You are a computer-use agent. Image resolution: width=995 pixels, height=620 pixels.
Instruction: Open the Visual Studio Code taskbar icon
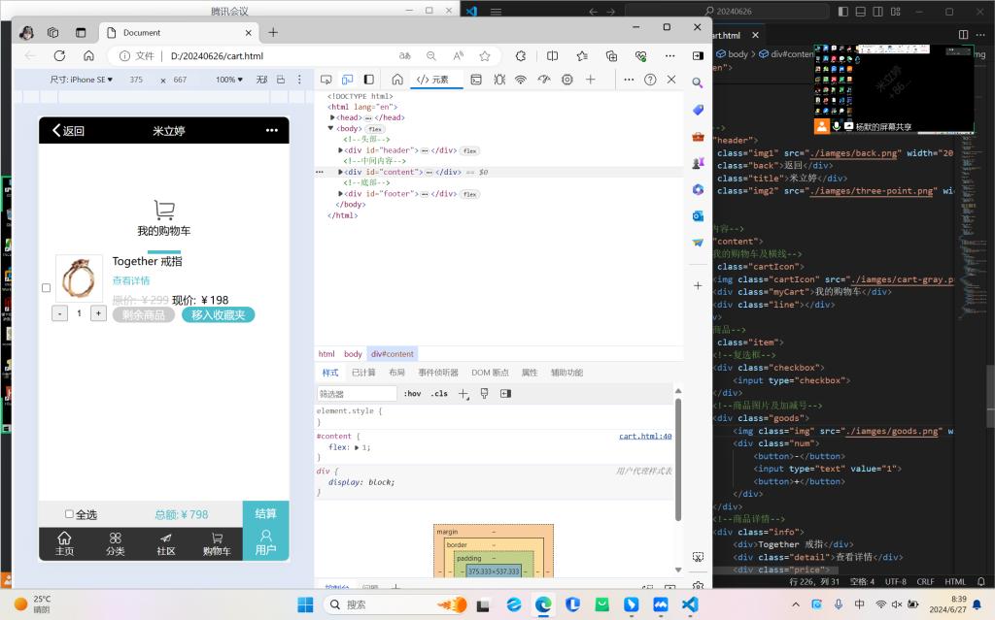(x=690, y=604)
